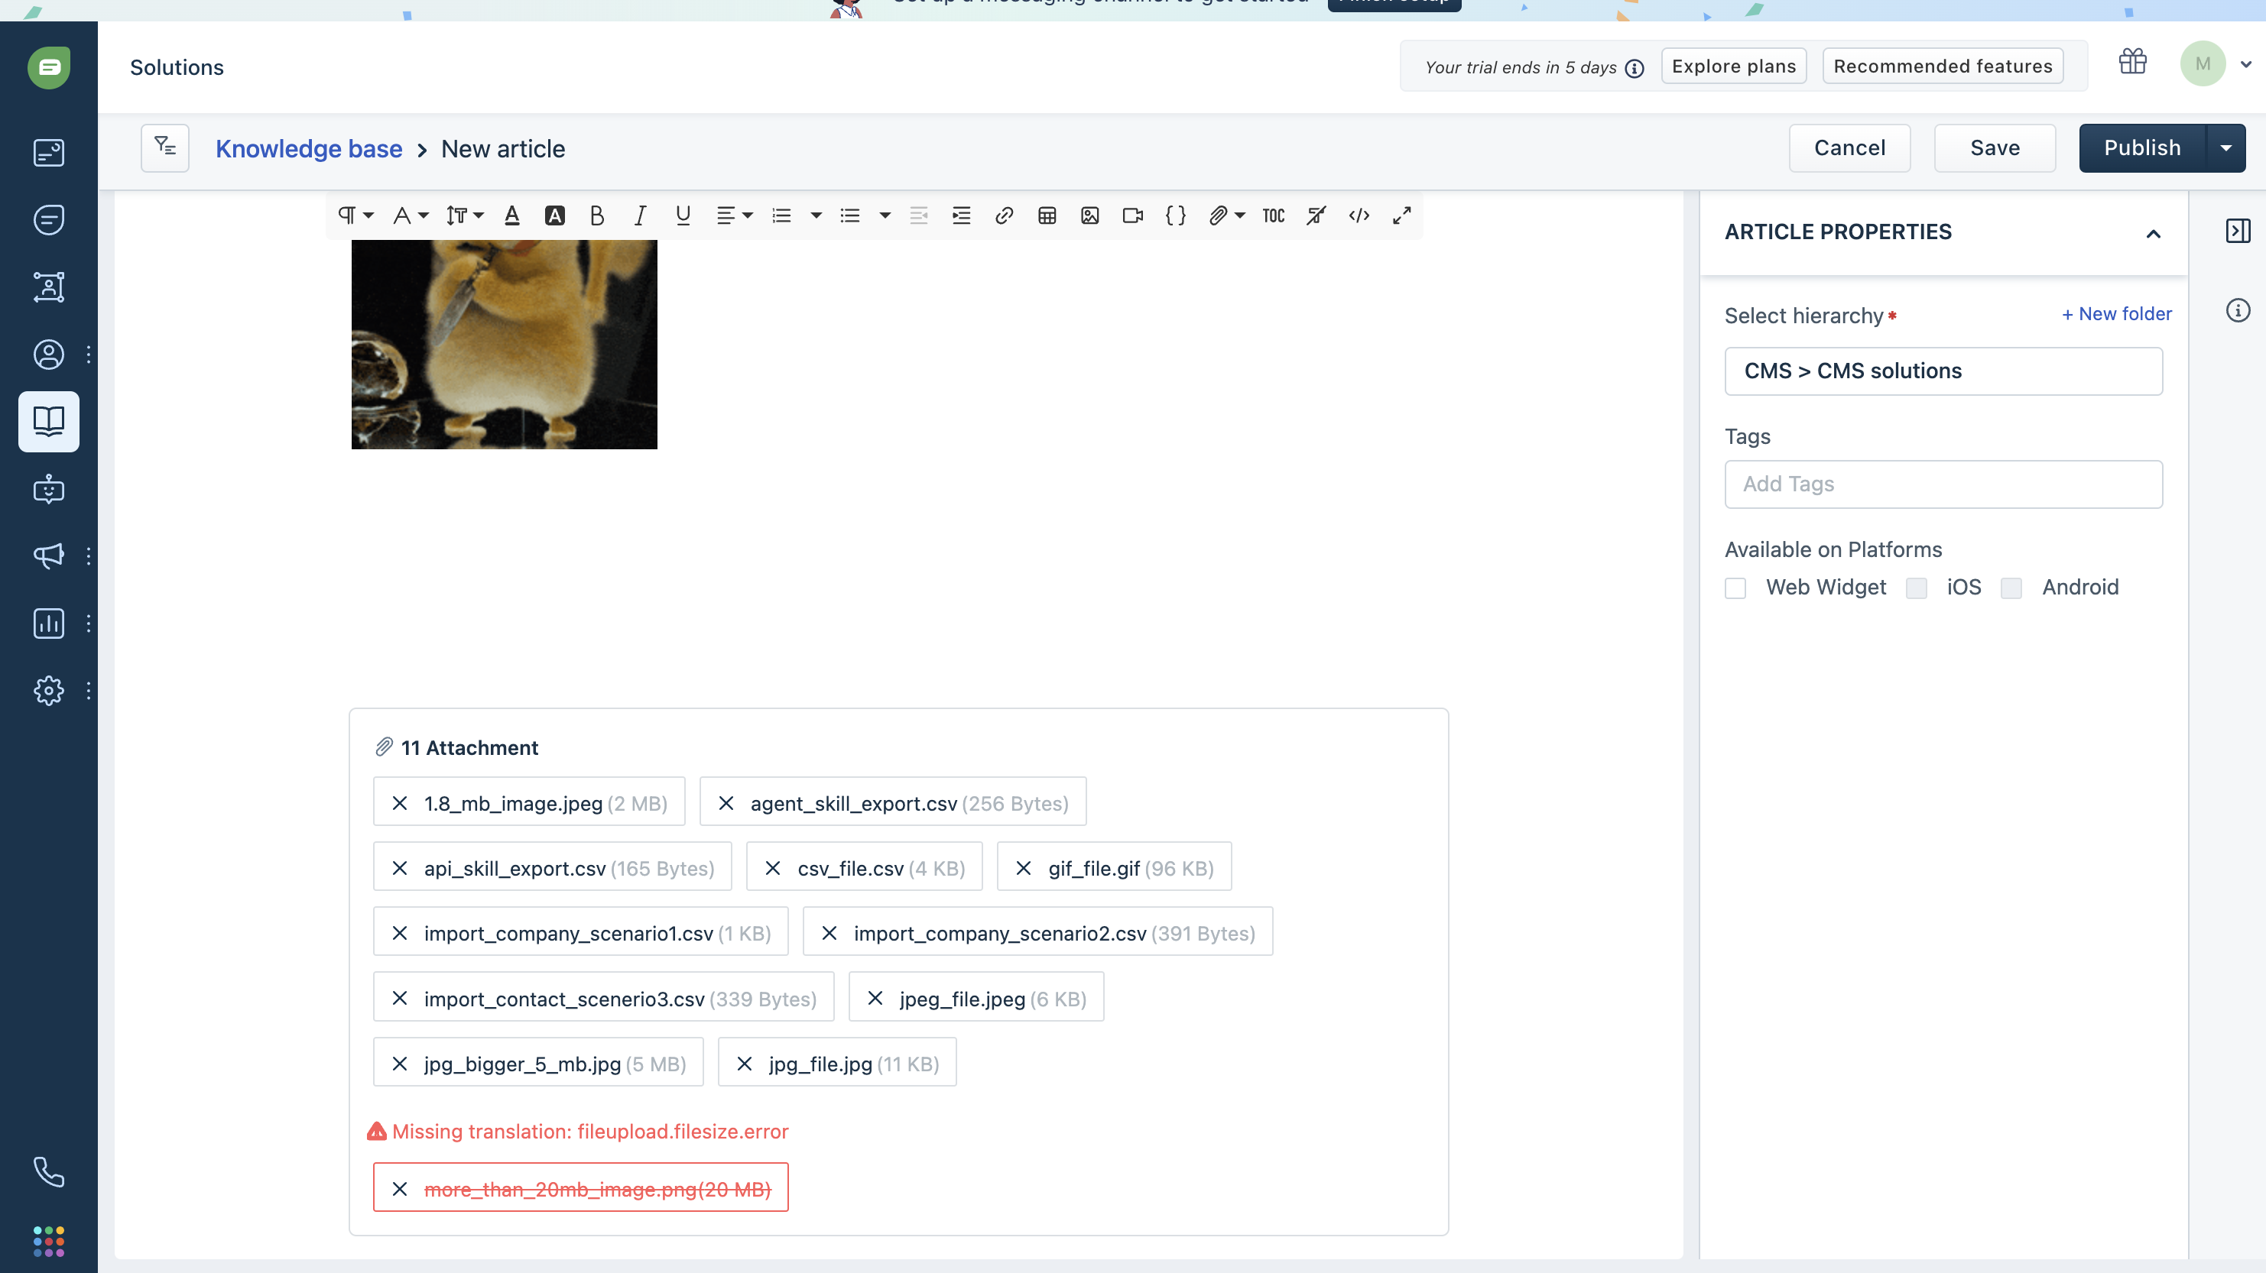Remove the gif_file.gif attachment
Viewport: 2266px width, 1273px height.
point(1024,869)
